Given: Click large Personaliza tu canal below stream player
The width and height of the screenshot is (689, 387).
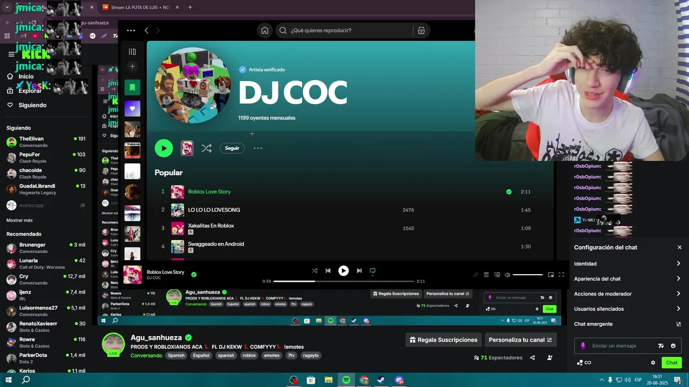Looking at the screenshot, I should 520,340.
